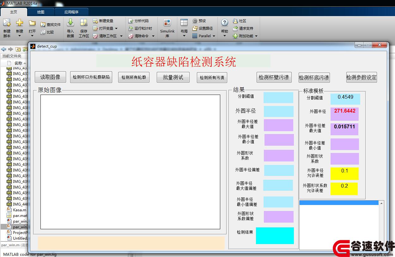Expand the 附加功能 add-ons dropdown arrow
395x257 pixels.
click(256, 36)
